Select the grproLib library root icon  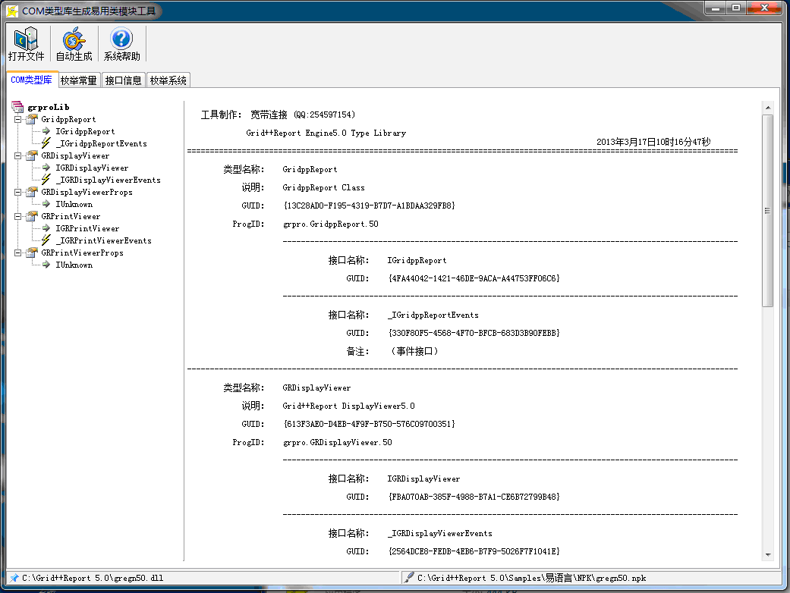click(17, 107)
